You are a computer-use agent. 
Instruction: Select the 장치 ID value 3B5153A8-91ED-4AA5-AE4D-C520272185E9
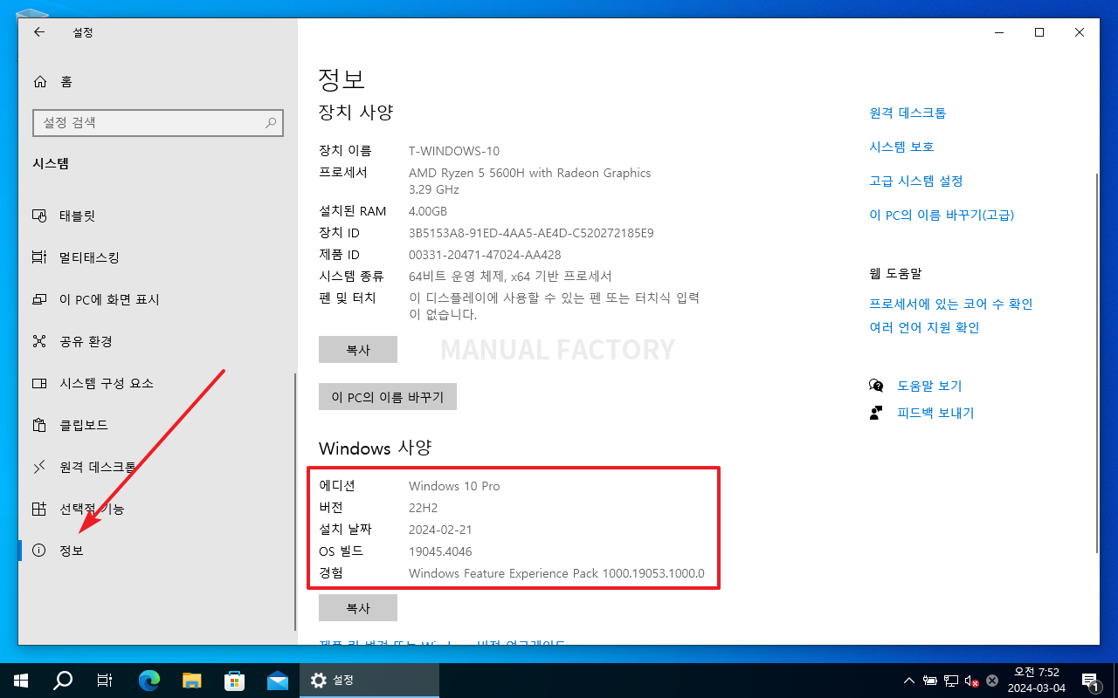click(531, 233)
